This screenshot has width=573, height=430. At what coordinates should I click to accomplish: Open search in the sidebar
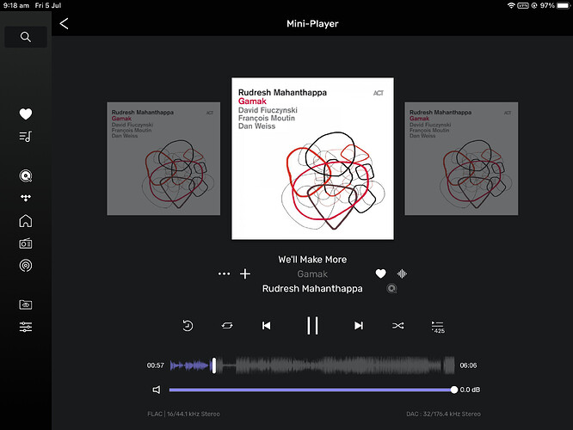pyautogui.click(x=26, y=37)
